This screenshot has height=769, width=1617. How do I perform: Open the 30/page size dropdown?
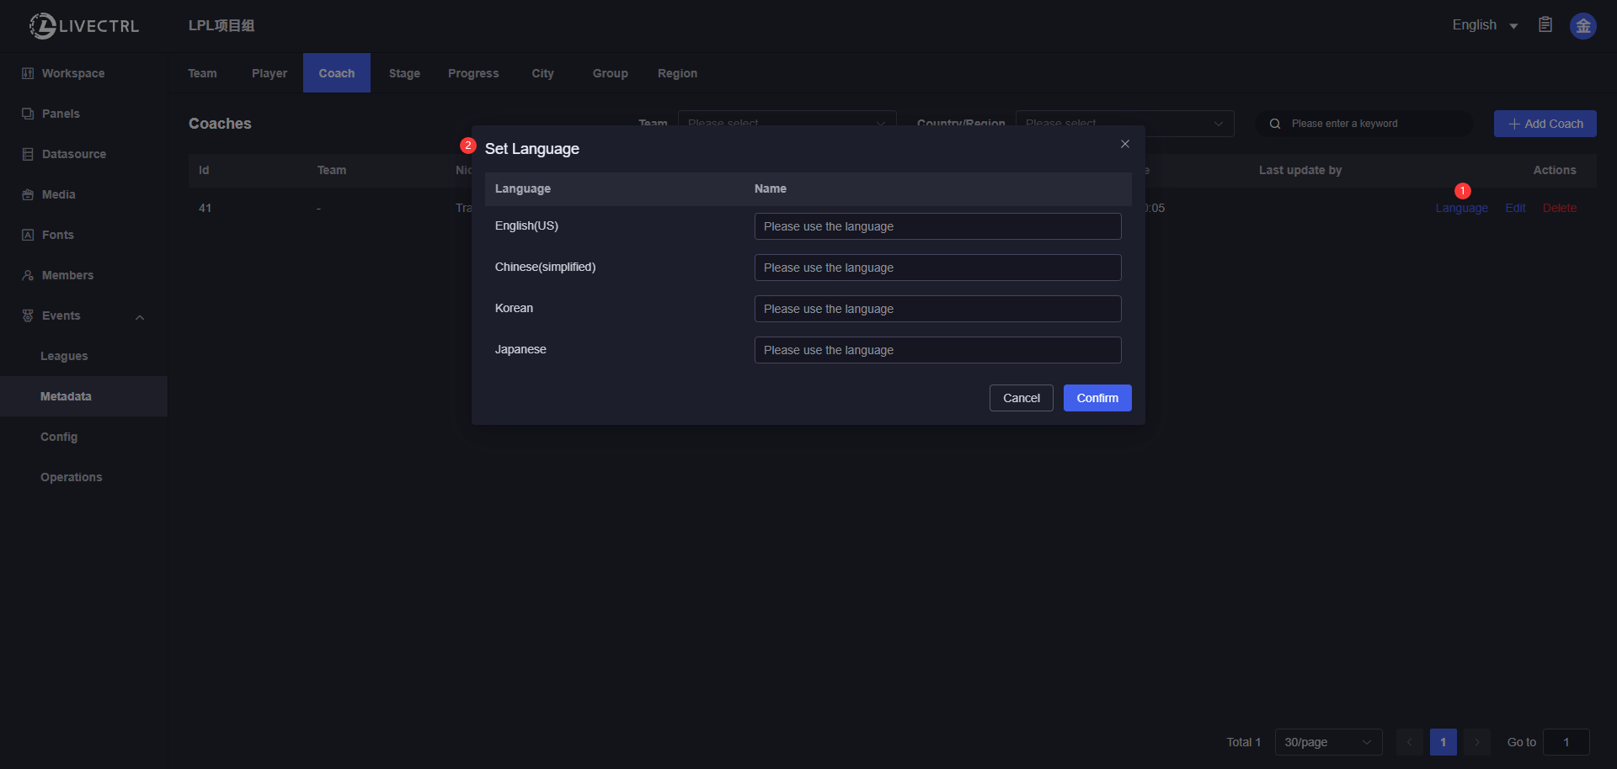(x=1327, y=742)
